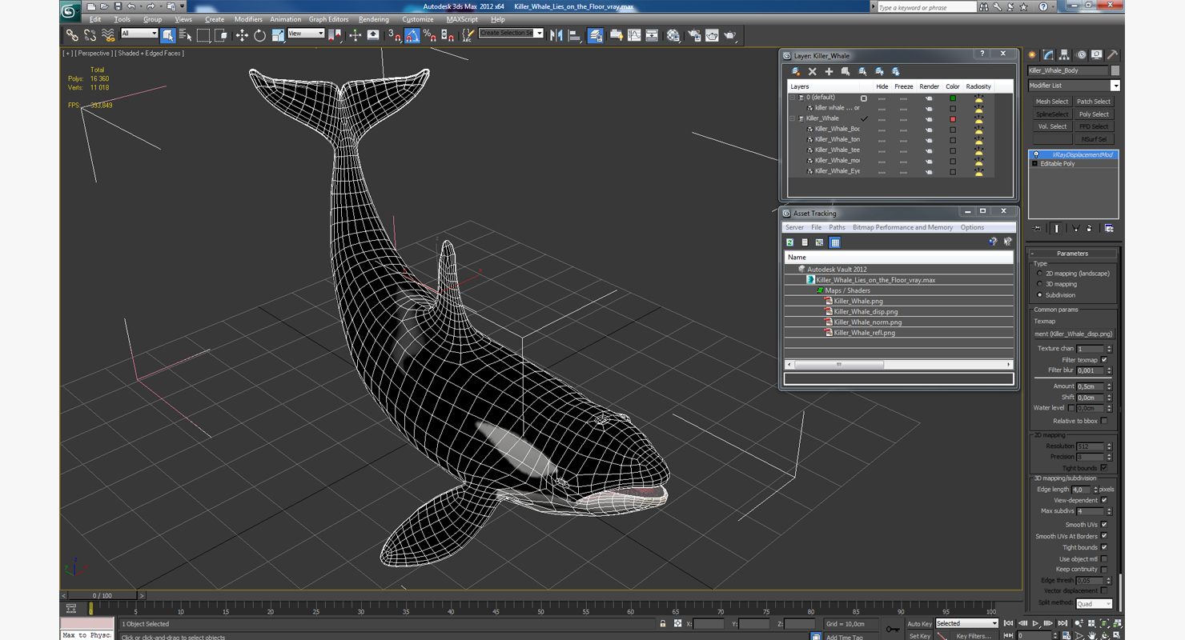The width and height of the screenshot is (1185, 640).
Task: Open the reference coordinate View dropdown
Action: (306, 34)
